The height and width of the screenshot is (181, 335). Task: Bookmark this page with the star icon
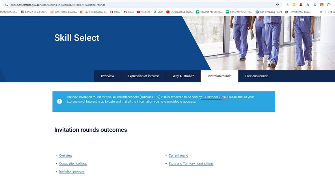point(277,5)
